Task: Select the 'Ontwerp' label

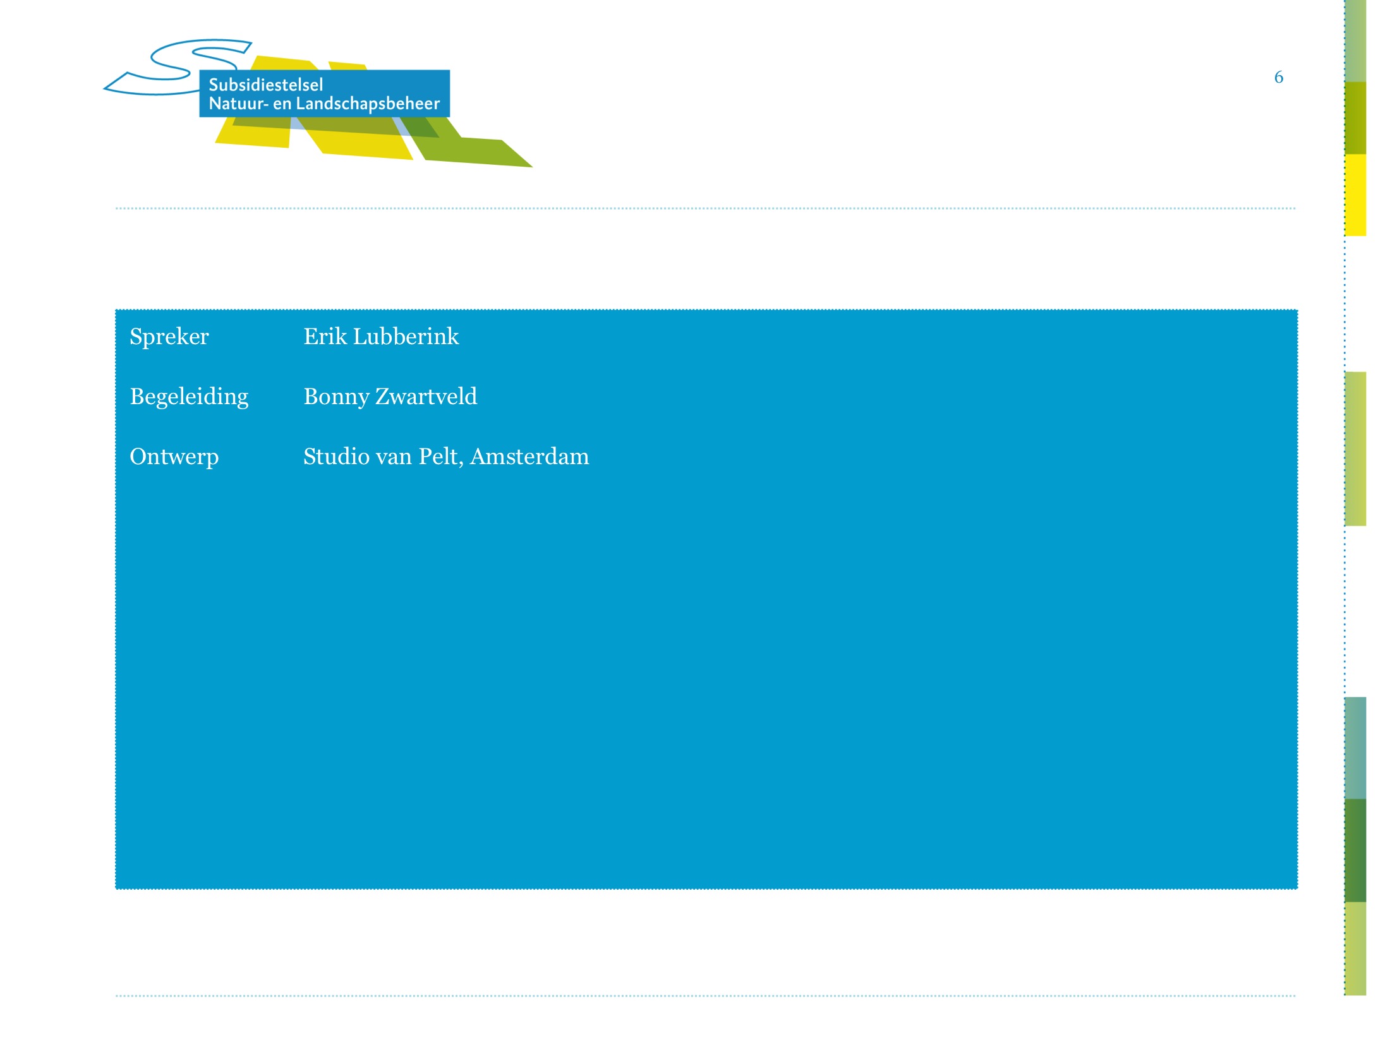Action: coord(174,457)
